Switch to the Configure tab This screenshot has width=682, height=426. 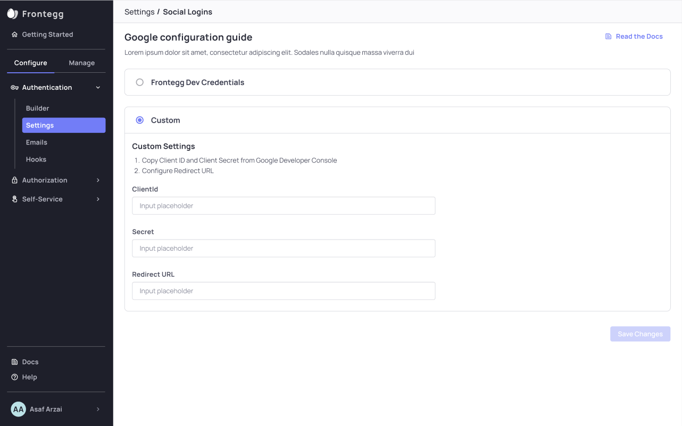[x=31, y=63]
